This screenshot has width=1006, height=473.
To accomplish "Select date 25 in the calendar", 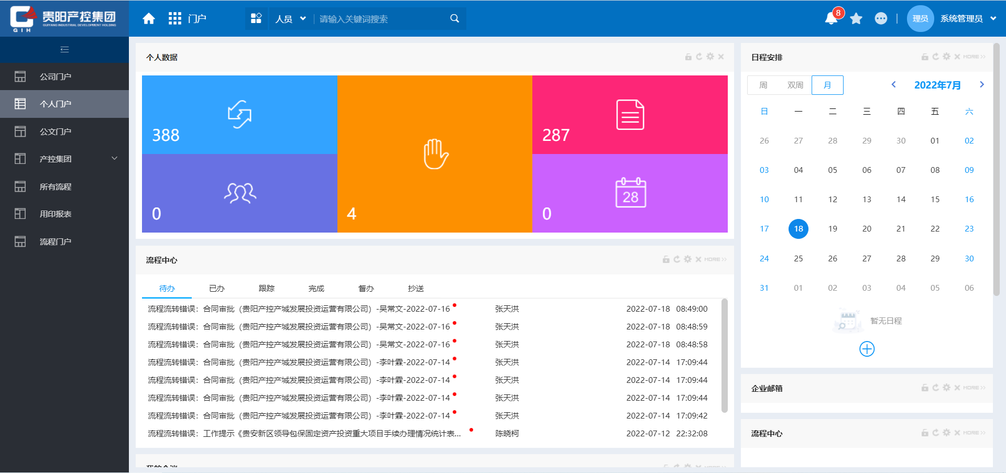I will tap(799, 258).
